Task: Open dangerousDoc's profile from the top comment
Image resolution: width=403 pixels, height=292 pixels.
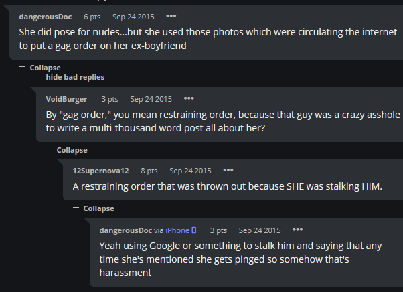Action: point(46,17)
